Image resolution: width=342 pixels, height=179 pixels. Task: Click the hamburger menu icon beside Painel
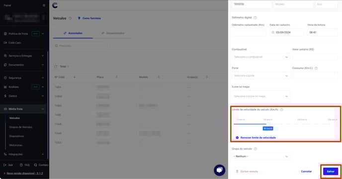[x=44, y=5]
